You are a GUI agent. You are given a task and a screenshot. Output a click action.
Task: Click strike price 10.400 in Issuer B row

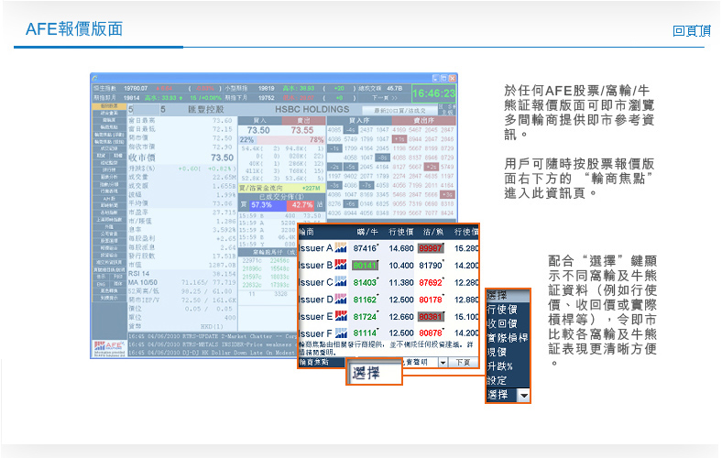point(401,265)
